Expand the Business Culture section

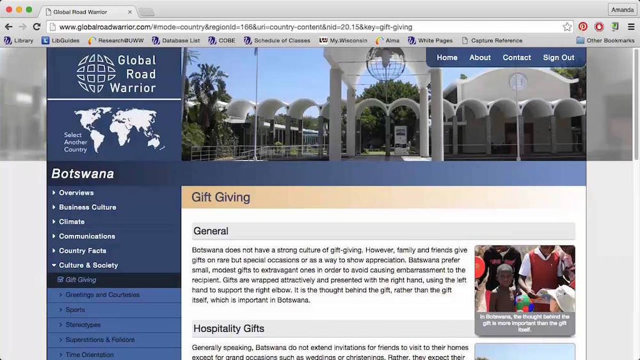click(x=87, y=207)
